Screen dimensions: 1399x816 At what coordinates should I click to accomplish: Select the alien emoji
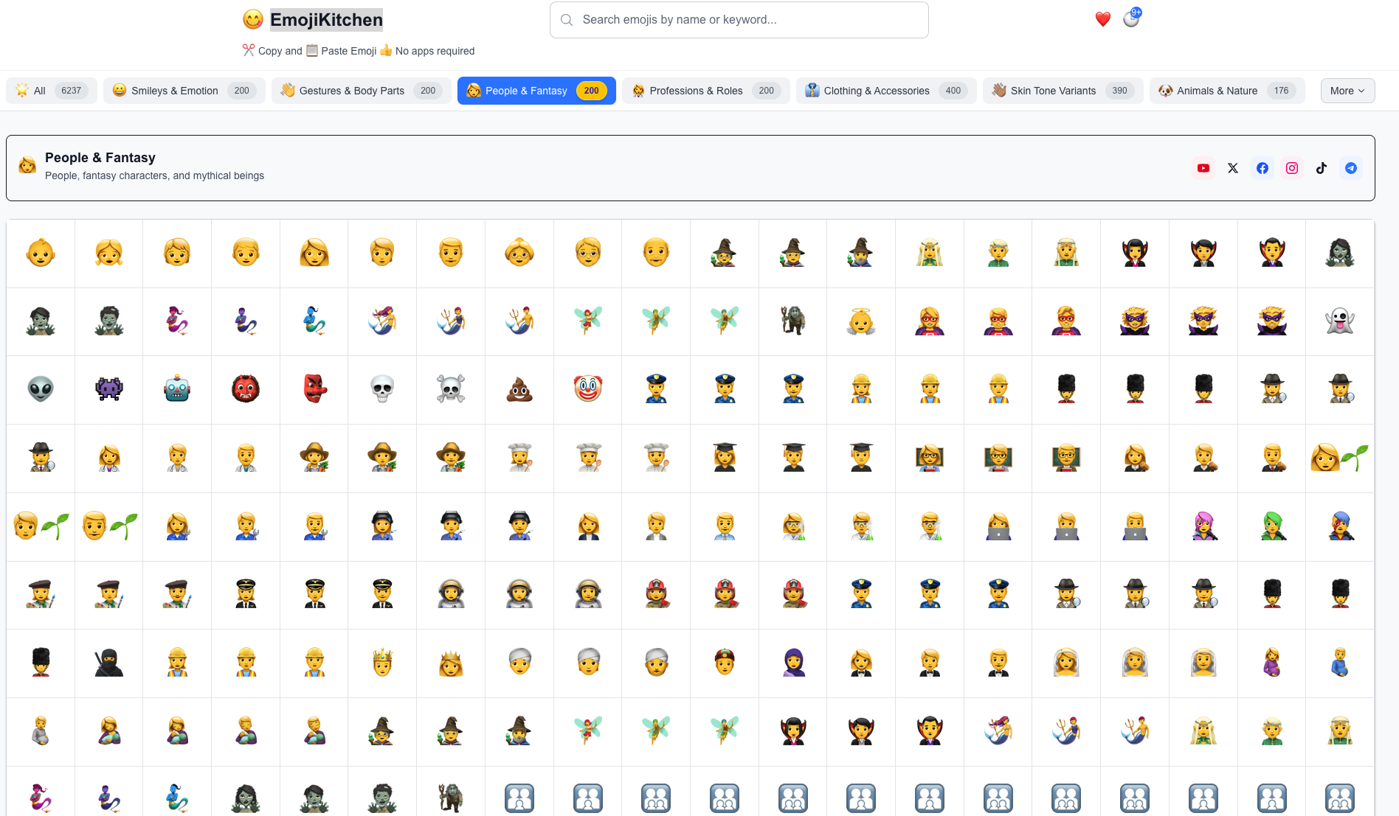[x=41, y=389]
